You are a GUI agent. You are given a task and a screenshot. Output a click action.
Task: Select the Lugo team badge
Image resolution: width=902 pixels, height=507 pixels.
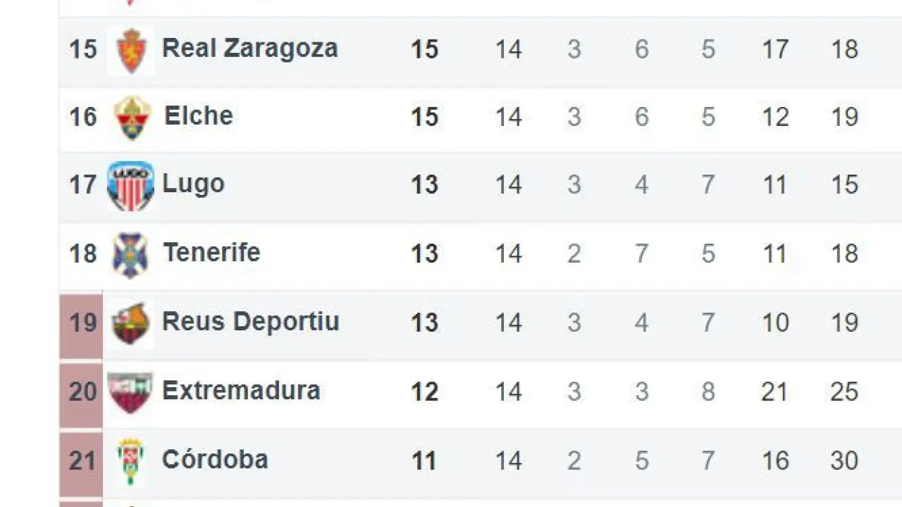(x=130, y=186)
